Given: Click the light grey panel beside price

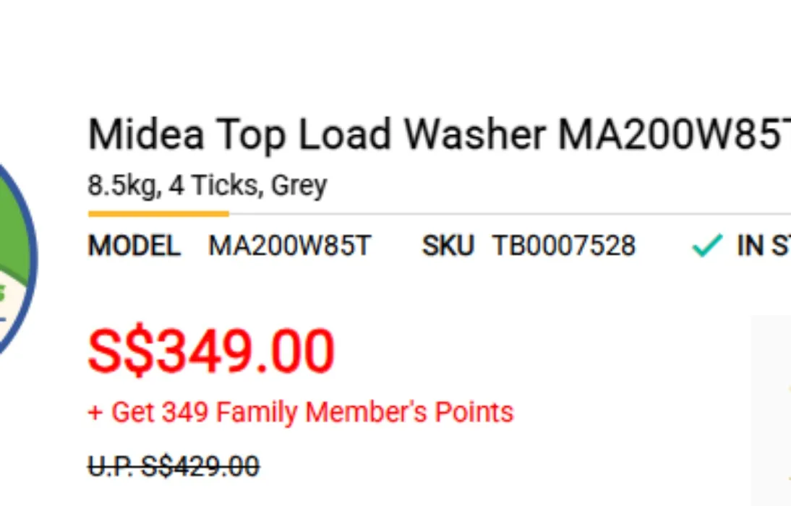Looking at the screenshot, I should (x=771, y=410).
